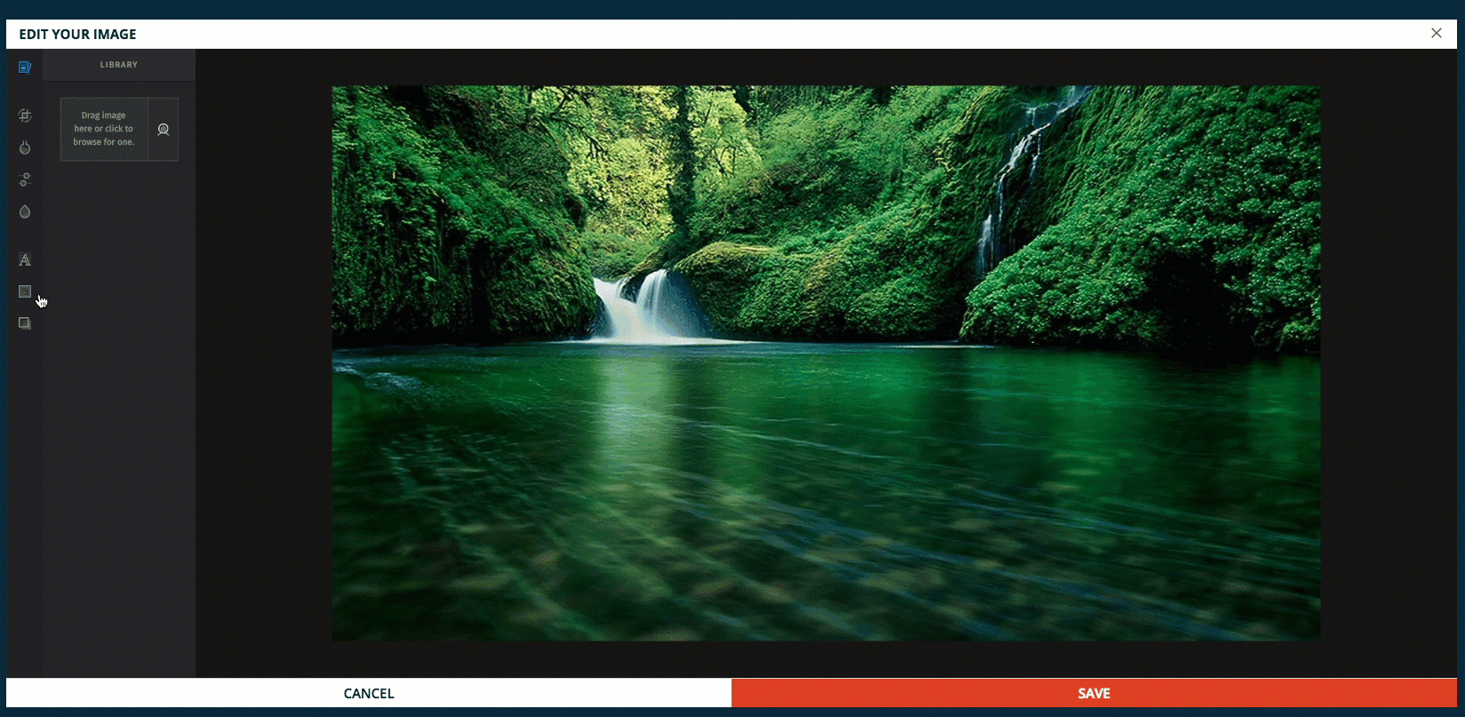Viewport: 1465px width, 717px height.
Task: Select the blur droplet tool
Action: coord(25,211)
